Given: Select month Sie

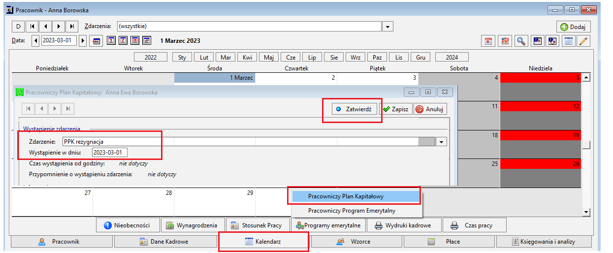Looking at the screenshot, I should tap(334, 57).
